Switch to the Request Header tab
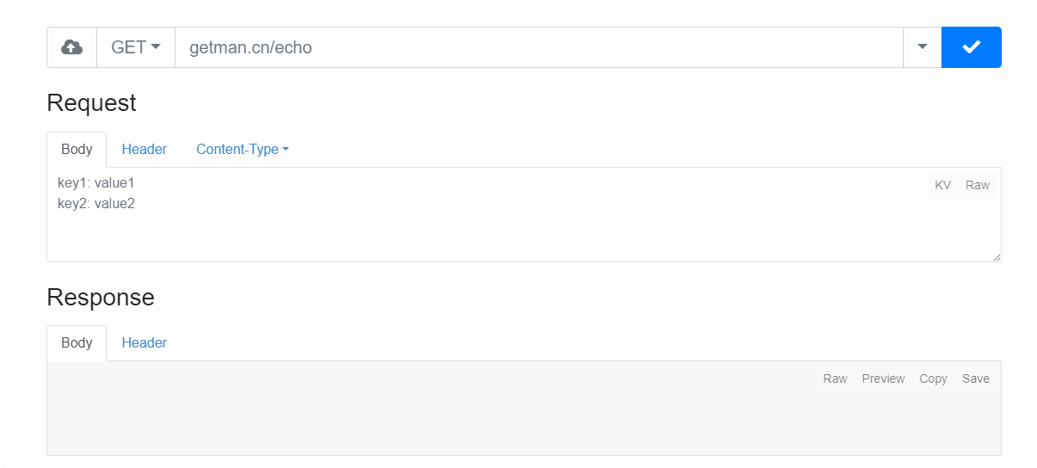 pyautogui.click(x=144, y=149)
